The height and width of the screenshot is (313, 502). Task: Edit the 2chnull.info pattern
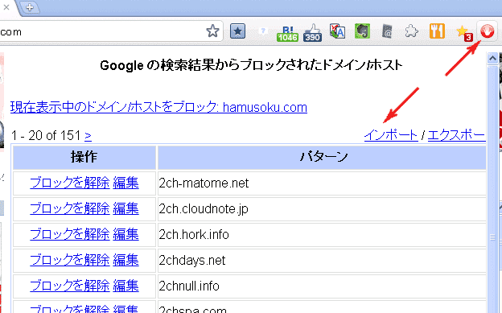[x=125, y=286]
